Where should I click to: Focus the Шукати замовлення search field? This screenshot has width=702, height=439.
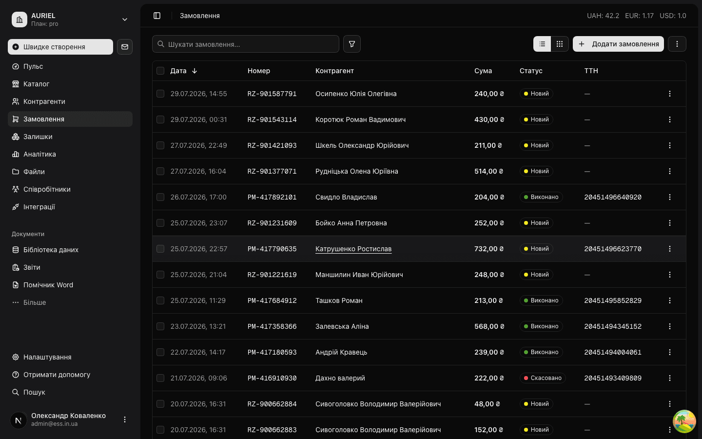pyautogui.click(x=246, y=44)
